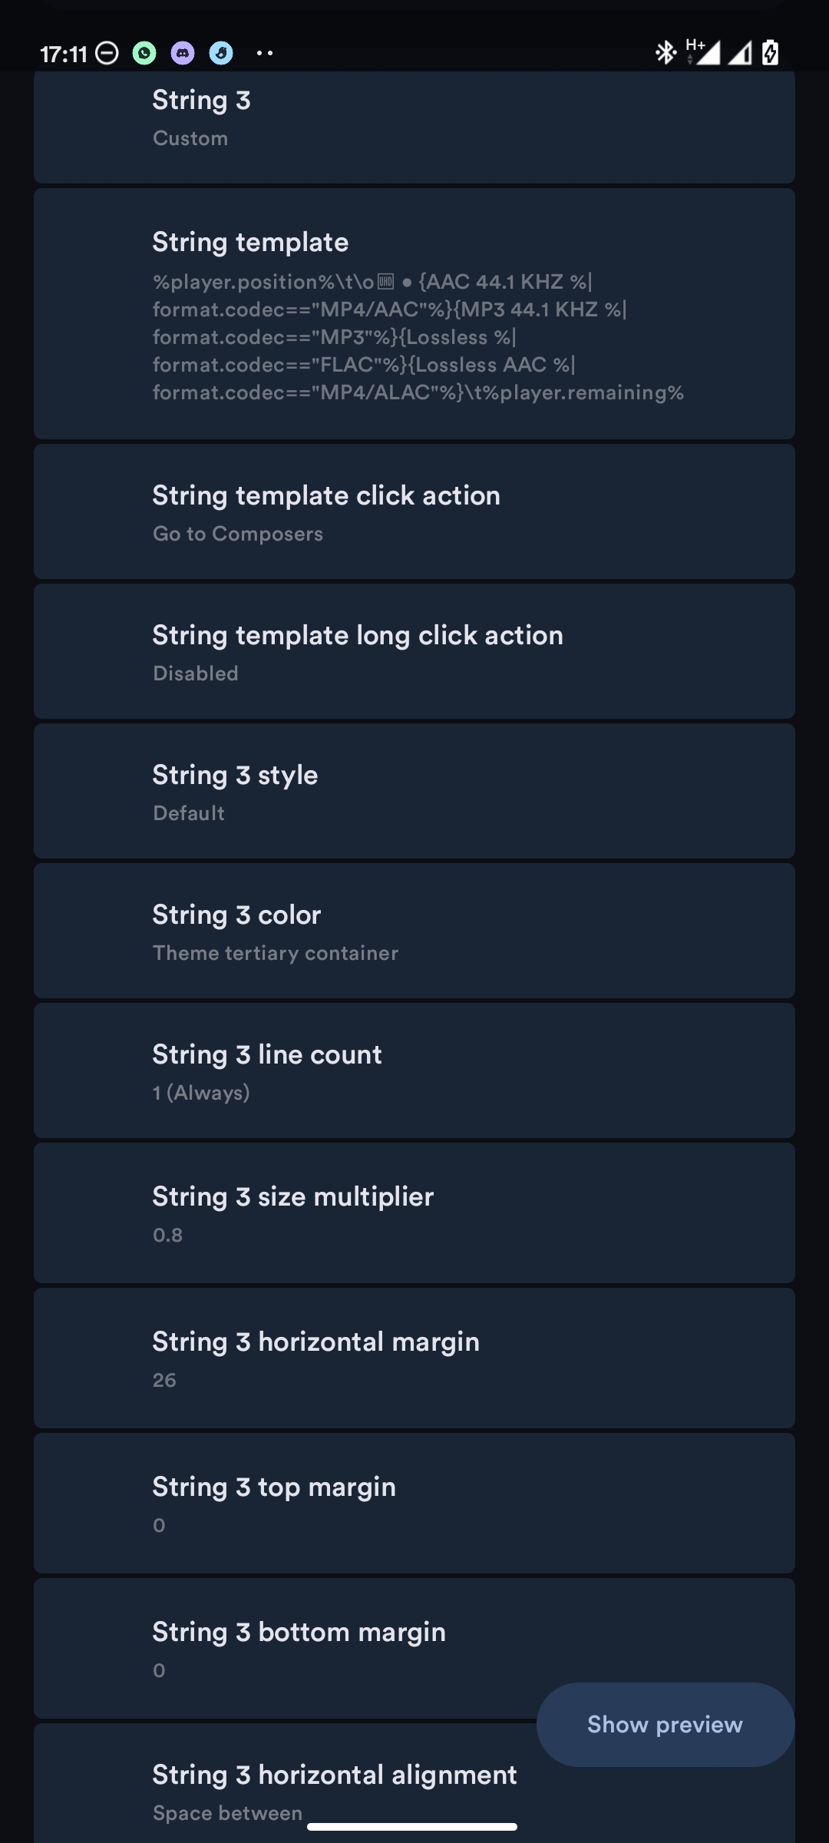
Task: Open String 3 horizontal margin setting
Action: pyautogui.click(x=414, y=1358)
